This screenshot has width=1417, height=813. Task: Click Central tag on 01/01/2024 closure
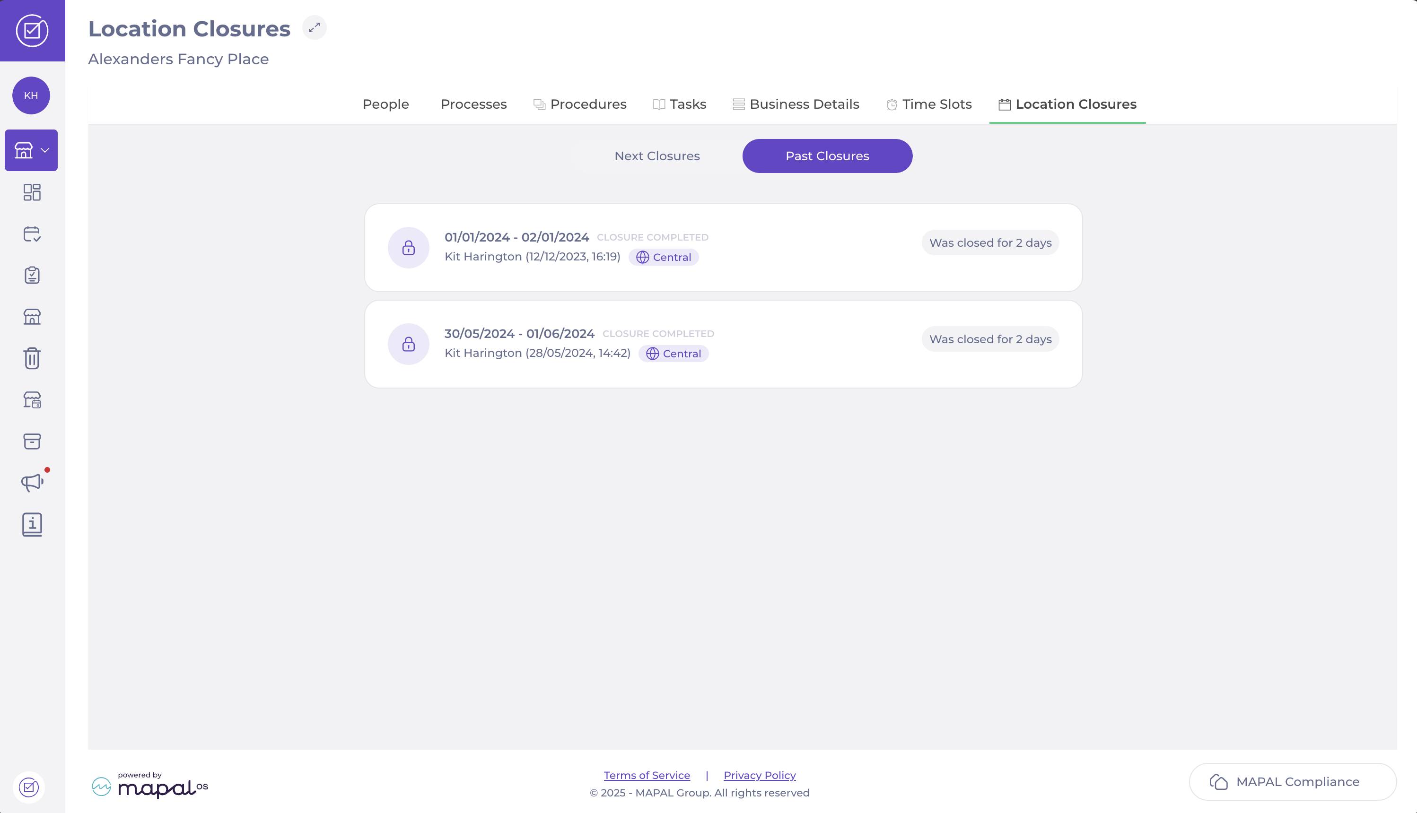pos(664,258)
